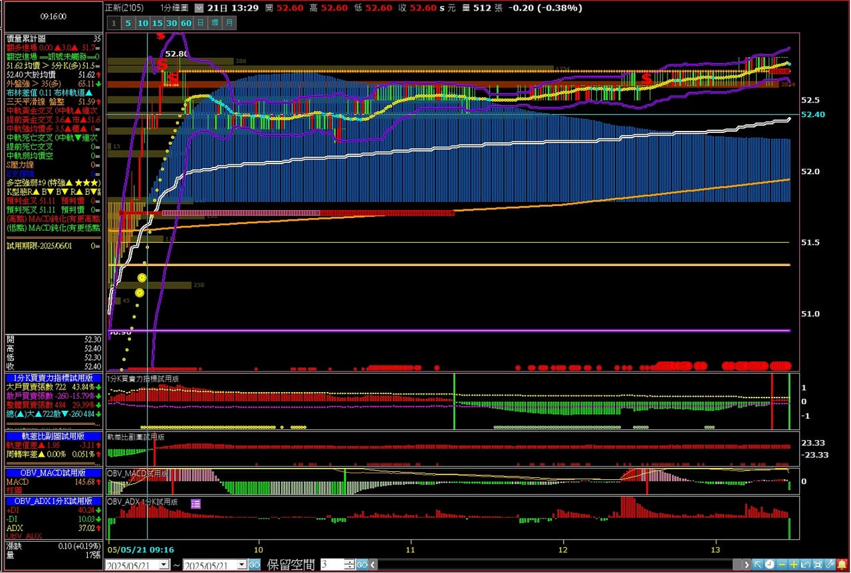
Task: Click GO button next to date range
Action: (x=254, y=565)
